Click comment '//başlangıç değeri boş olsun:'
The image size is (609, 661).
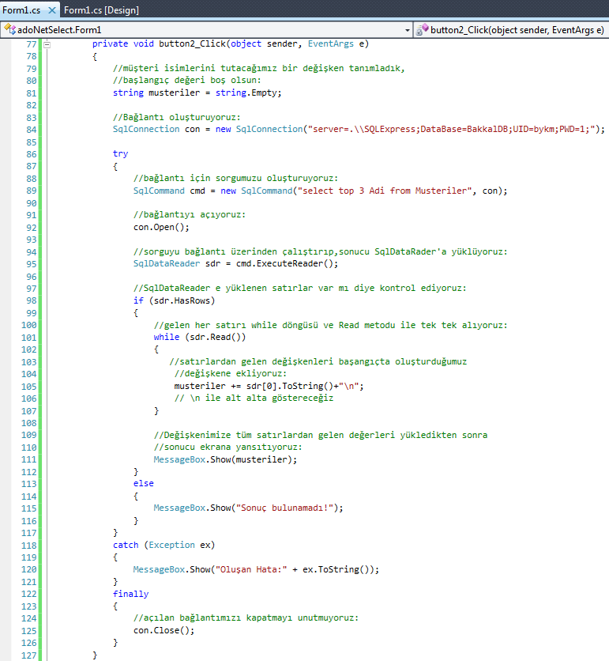point(187,80)
